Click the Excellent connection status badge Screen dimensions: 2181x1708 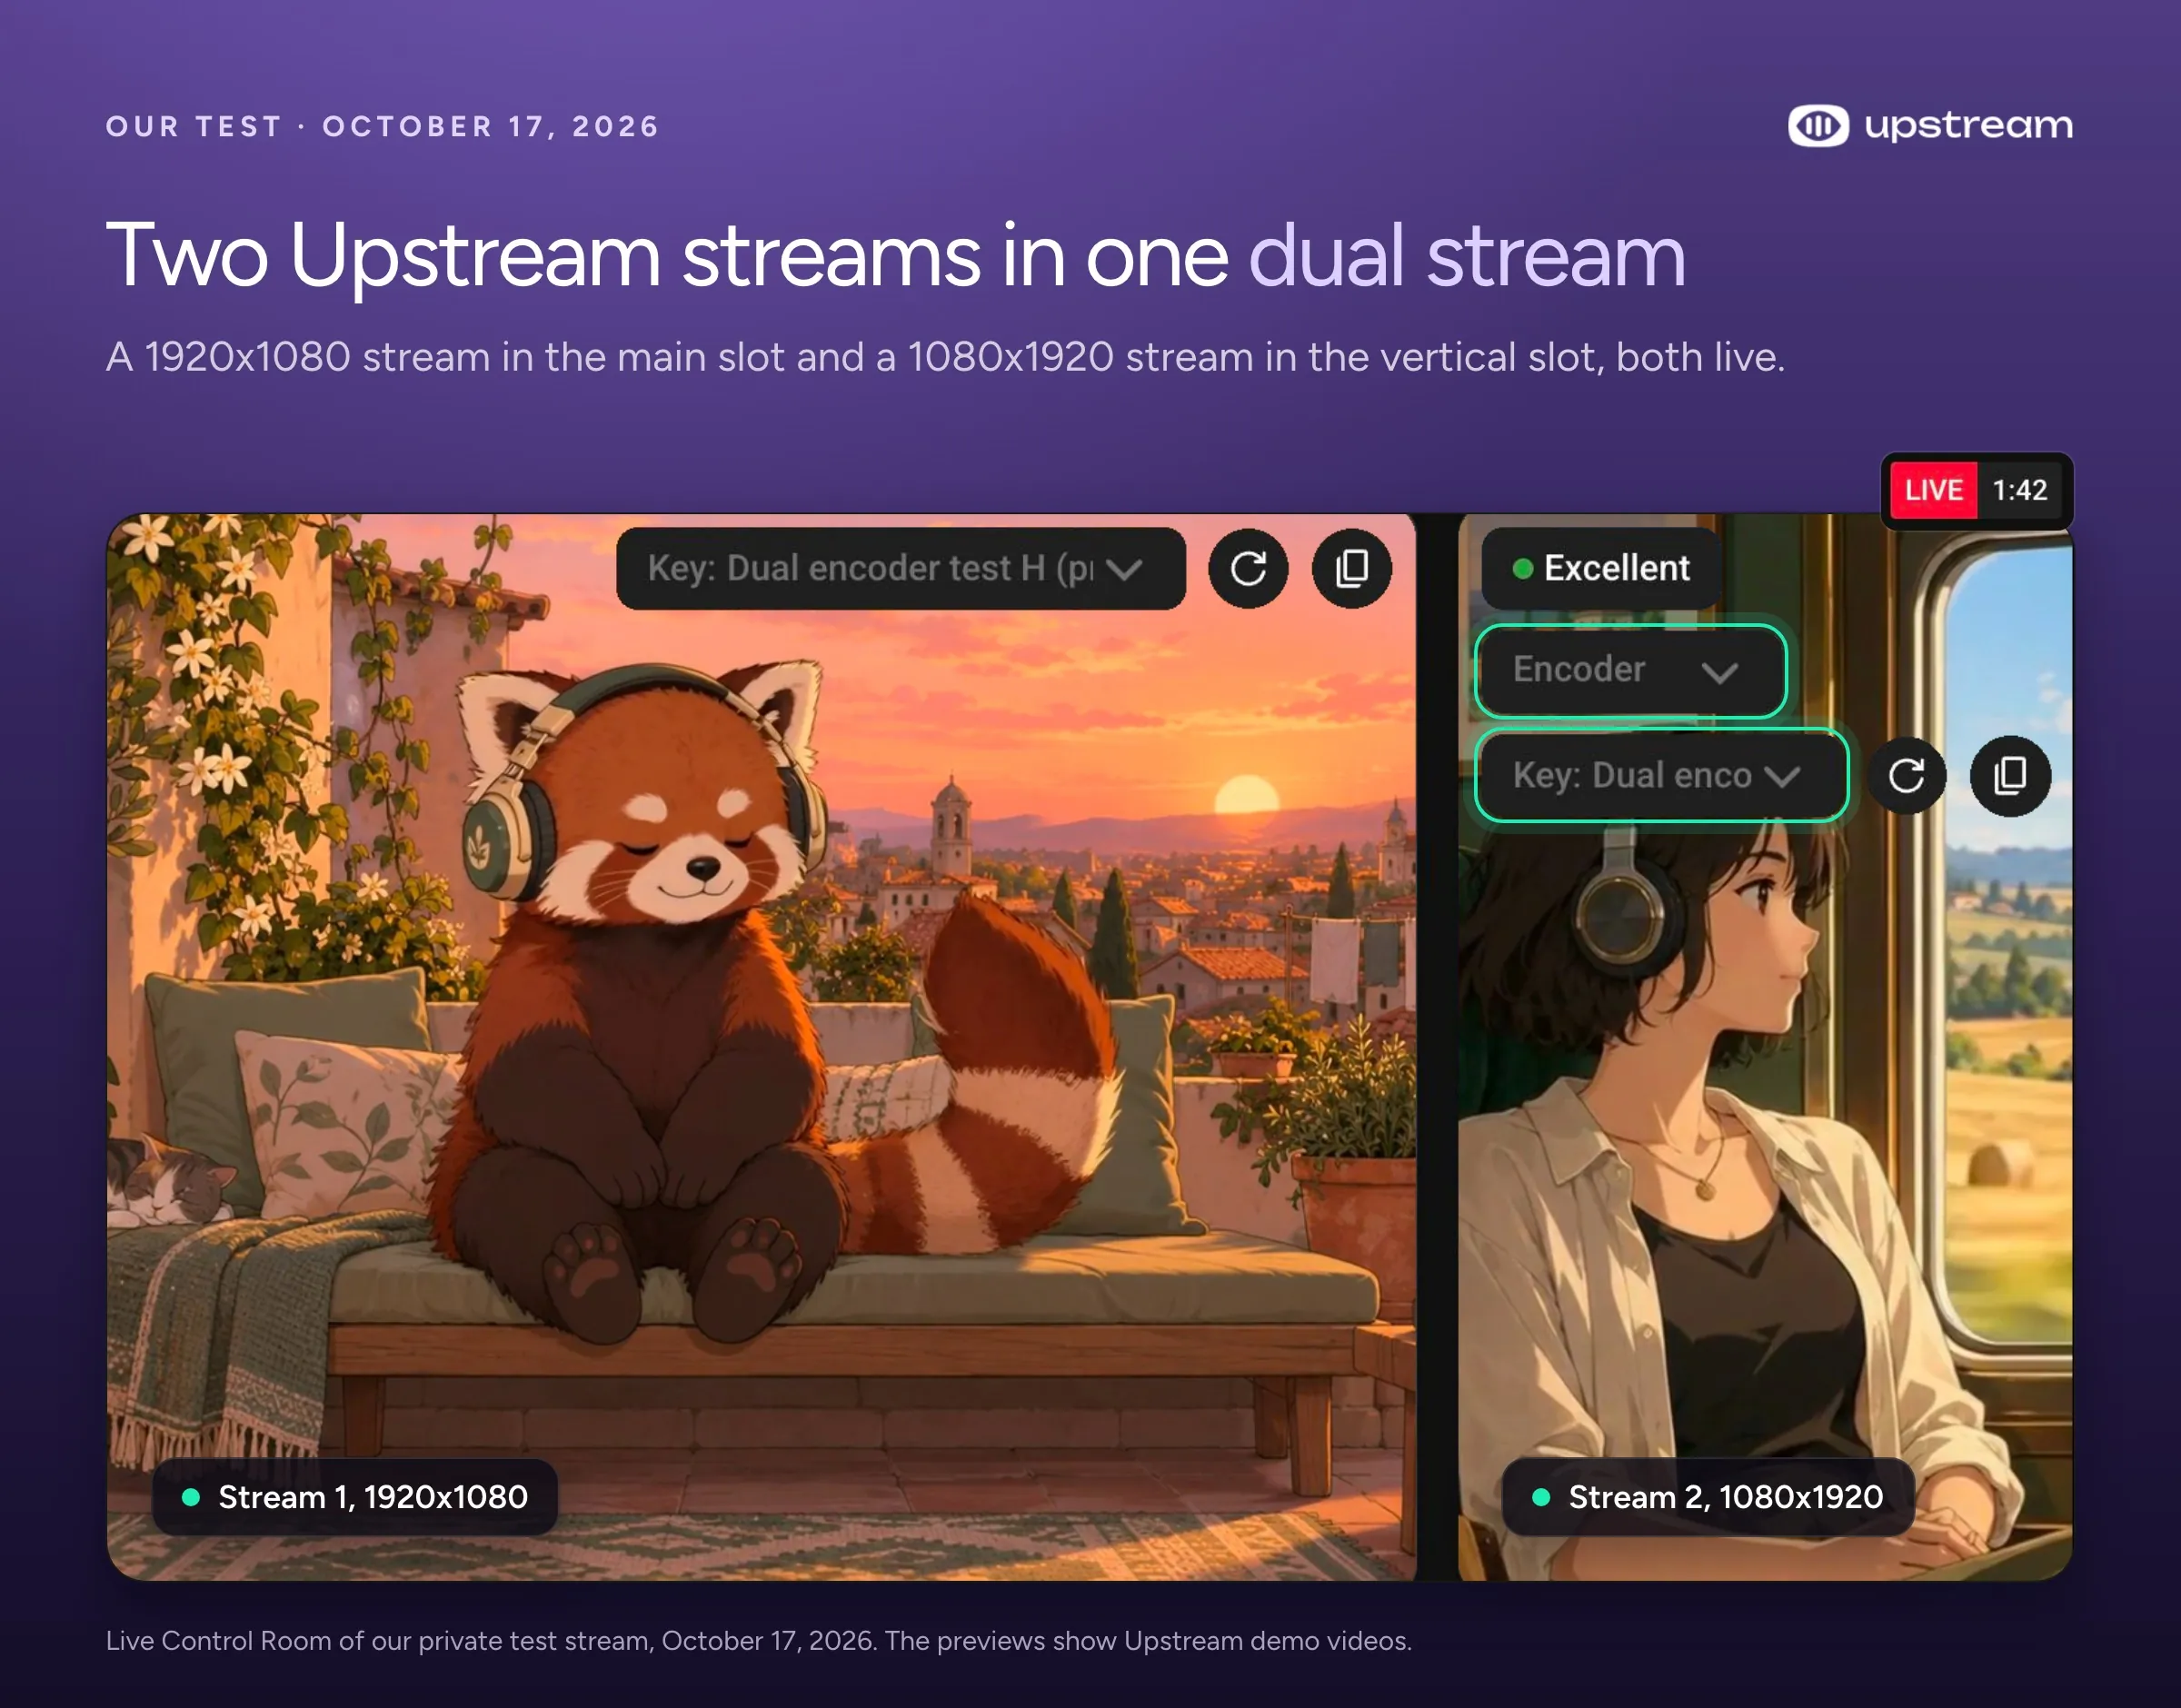(x=1602, y=569)
